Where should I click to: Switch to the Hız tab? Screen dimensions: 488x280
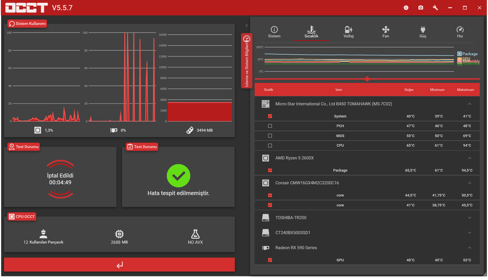pos(460,32)
